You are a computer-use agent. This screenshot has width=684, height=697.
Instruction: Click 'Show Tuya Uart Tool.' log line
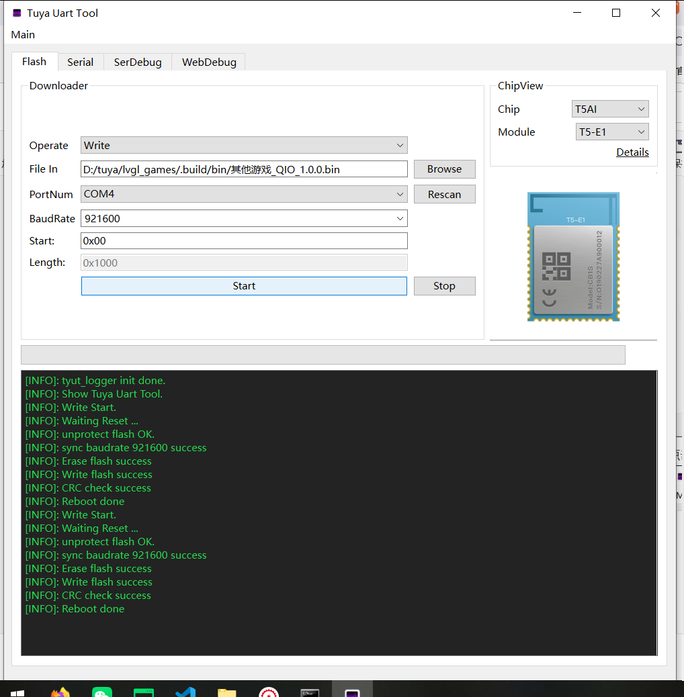(x=94, y=394)
